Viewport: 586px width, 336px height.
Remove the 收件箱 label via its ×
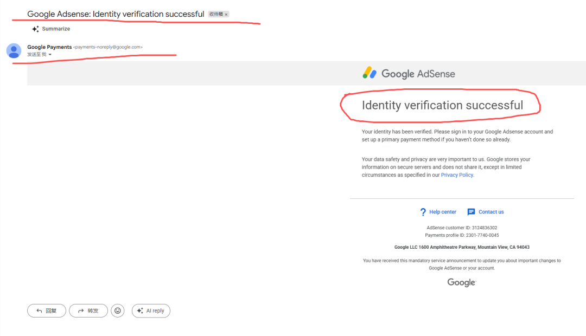point(226,15)
